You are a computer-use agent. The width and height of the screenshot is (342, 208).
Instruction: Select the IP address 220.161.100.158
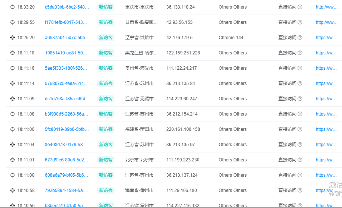click(183, 129)
